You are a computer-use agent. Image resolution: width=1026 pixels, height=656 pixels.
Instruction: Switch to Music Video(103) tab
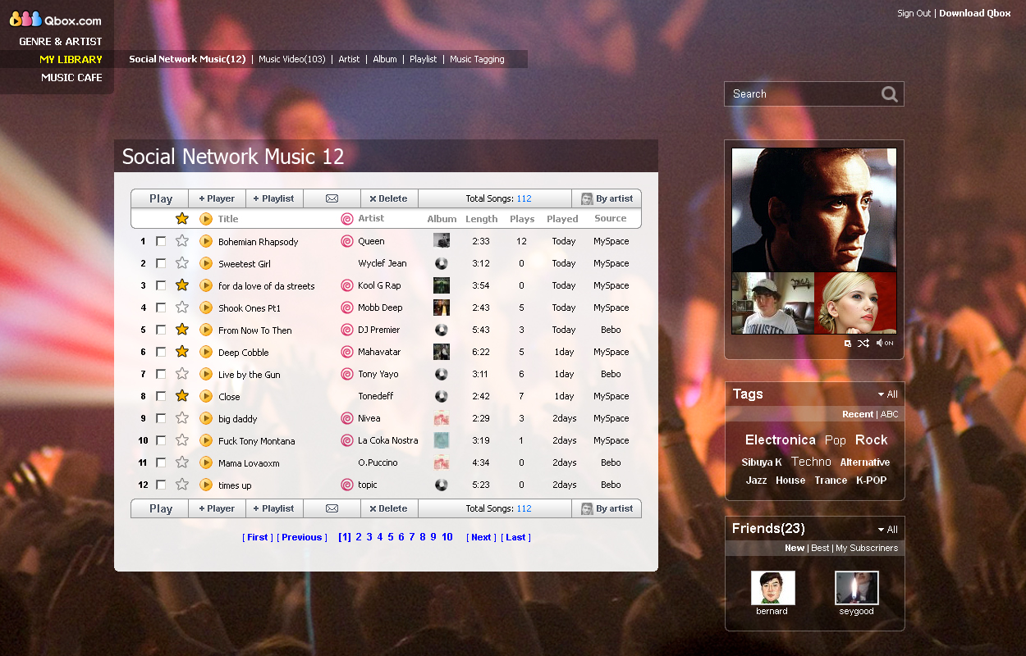(x=292, y=59)
